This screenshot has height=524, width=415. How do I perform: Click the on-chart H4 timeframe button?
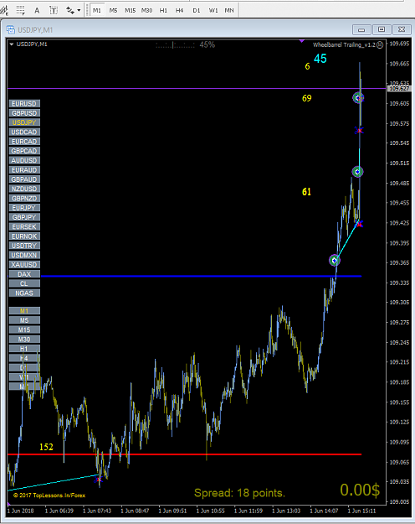[x=24, y=358]
